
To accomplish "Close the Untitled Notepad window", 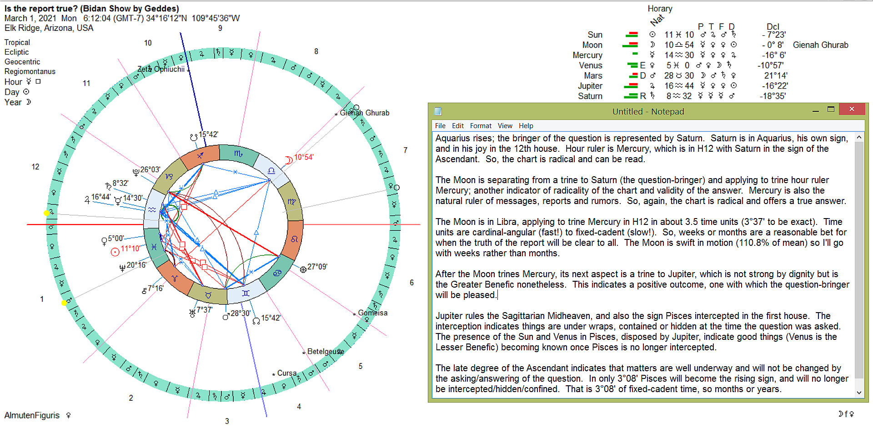I will (x=852, y=109).
